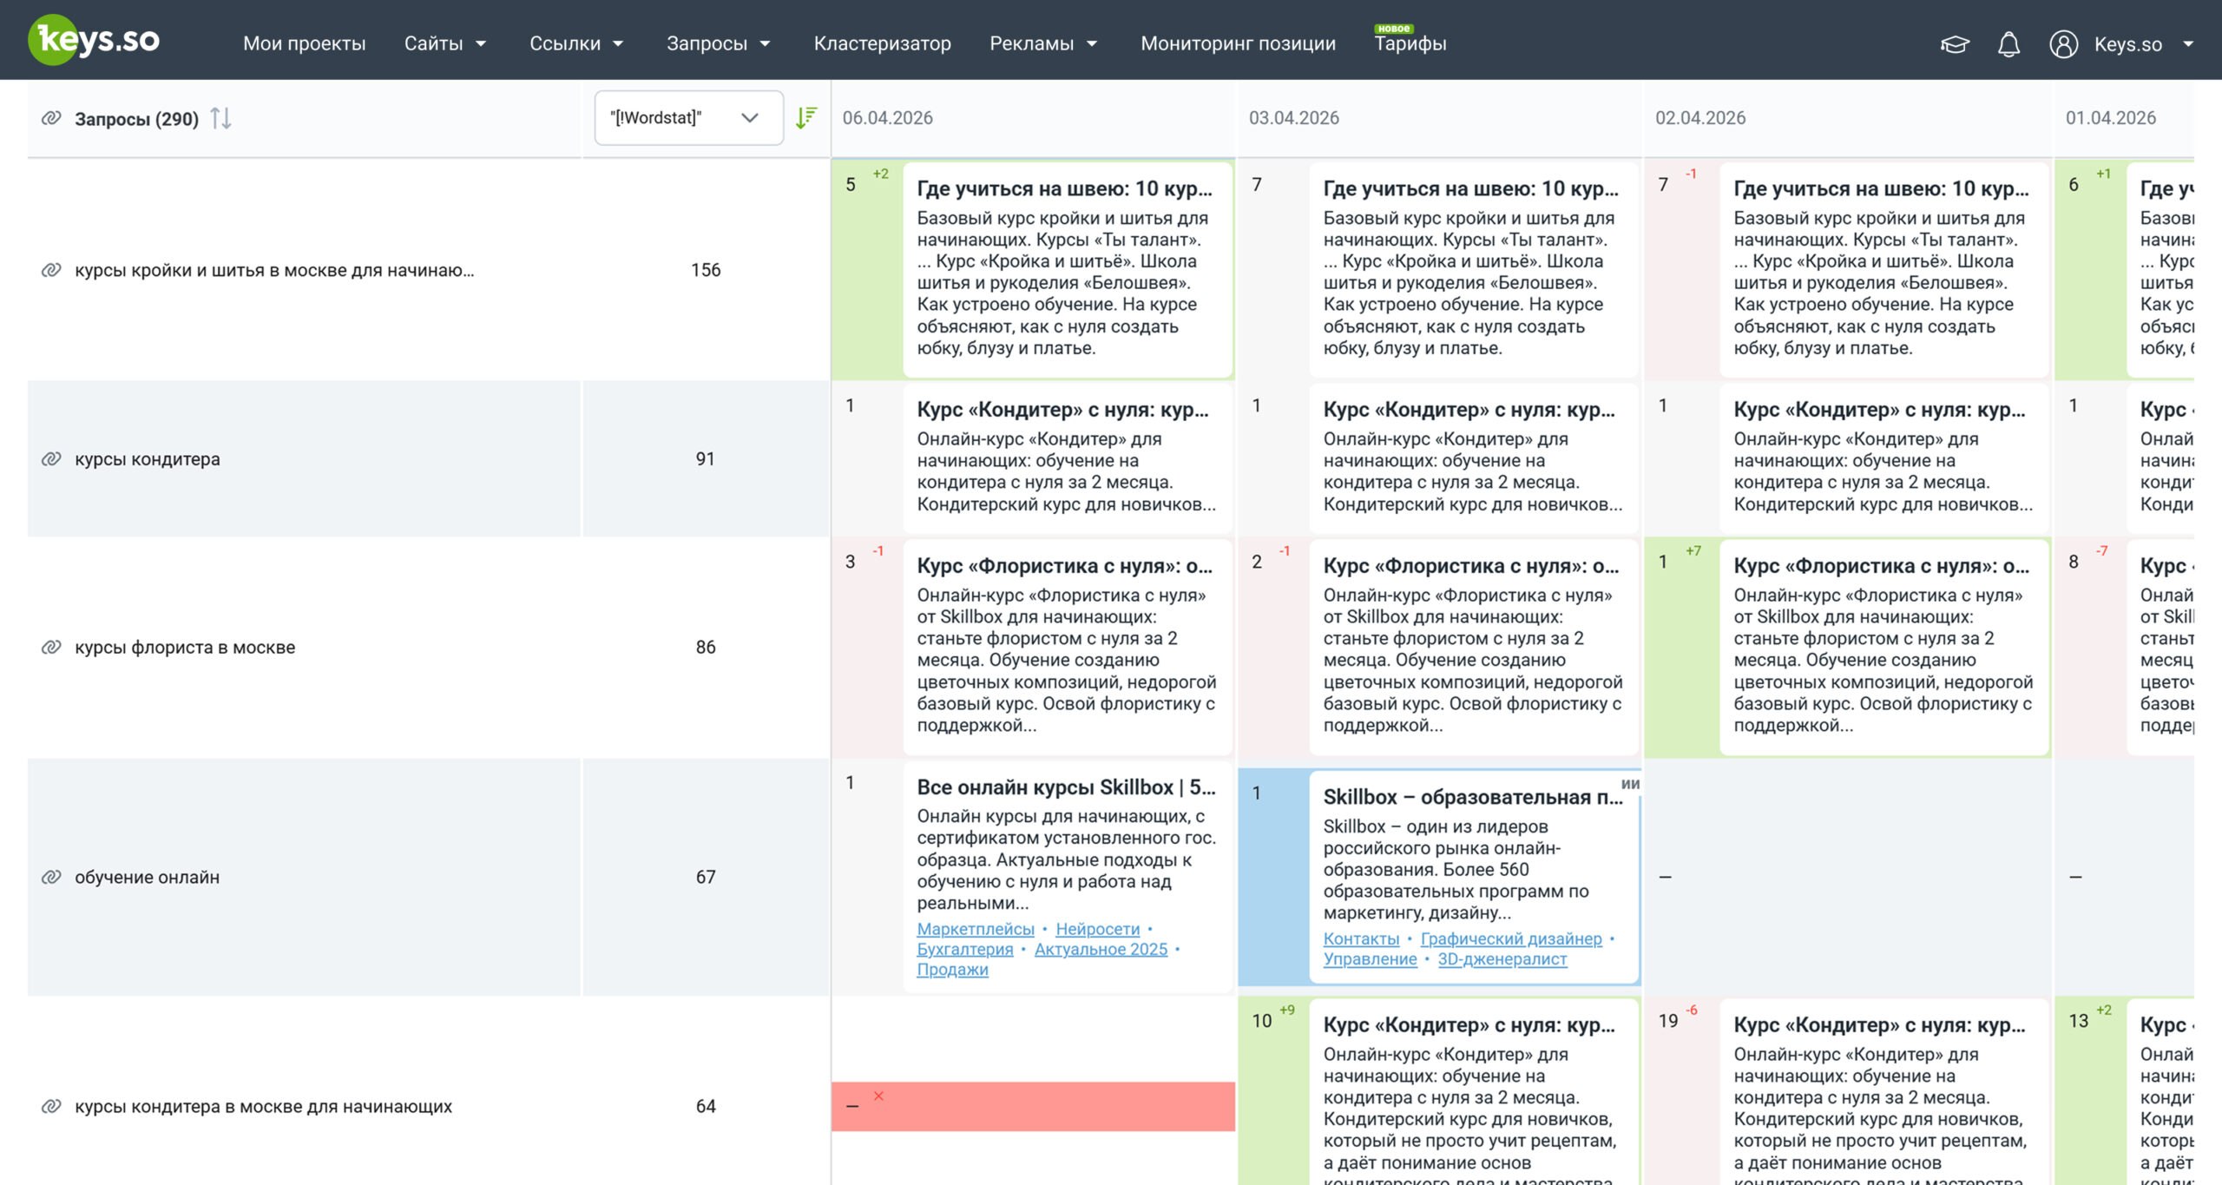Click red cross in the red dropped-position cell
Viewport: 2222px width, 1185px height.
[x=878, y=1096]
